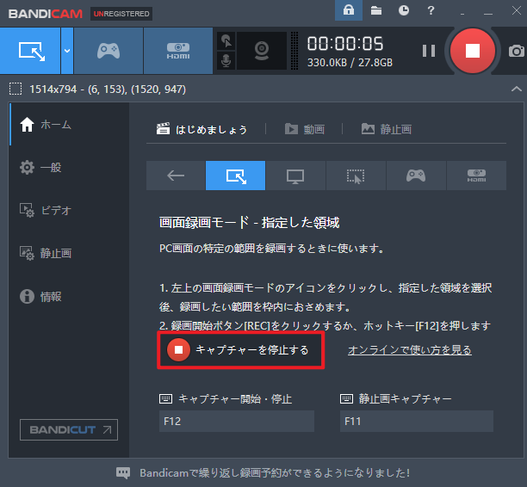
Task: Click the 画面録画モード heading text
Action: coord(250,222)
